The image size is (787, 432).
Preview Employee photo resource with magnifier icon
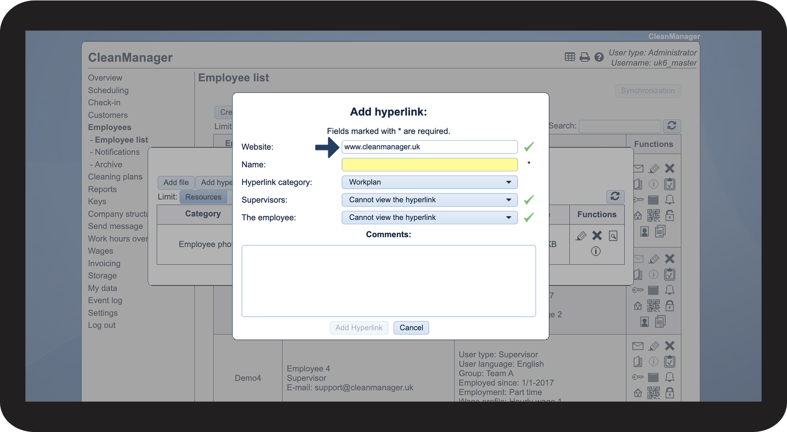[x=613, y=236]
